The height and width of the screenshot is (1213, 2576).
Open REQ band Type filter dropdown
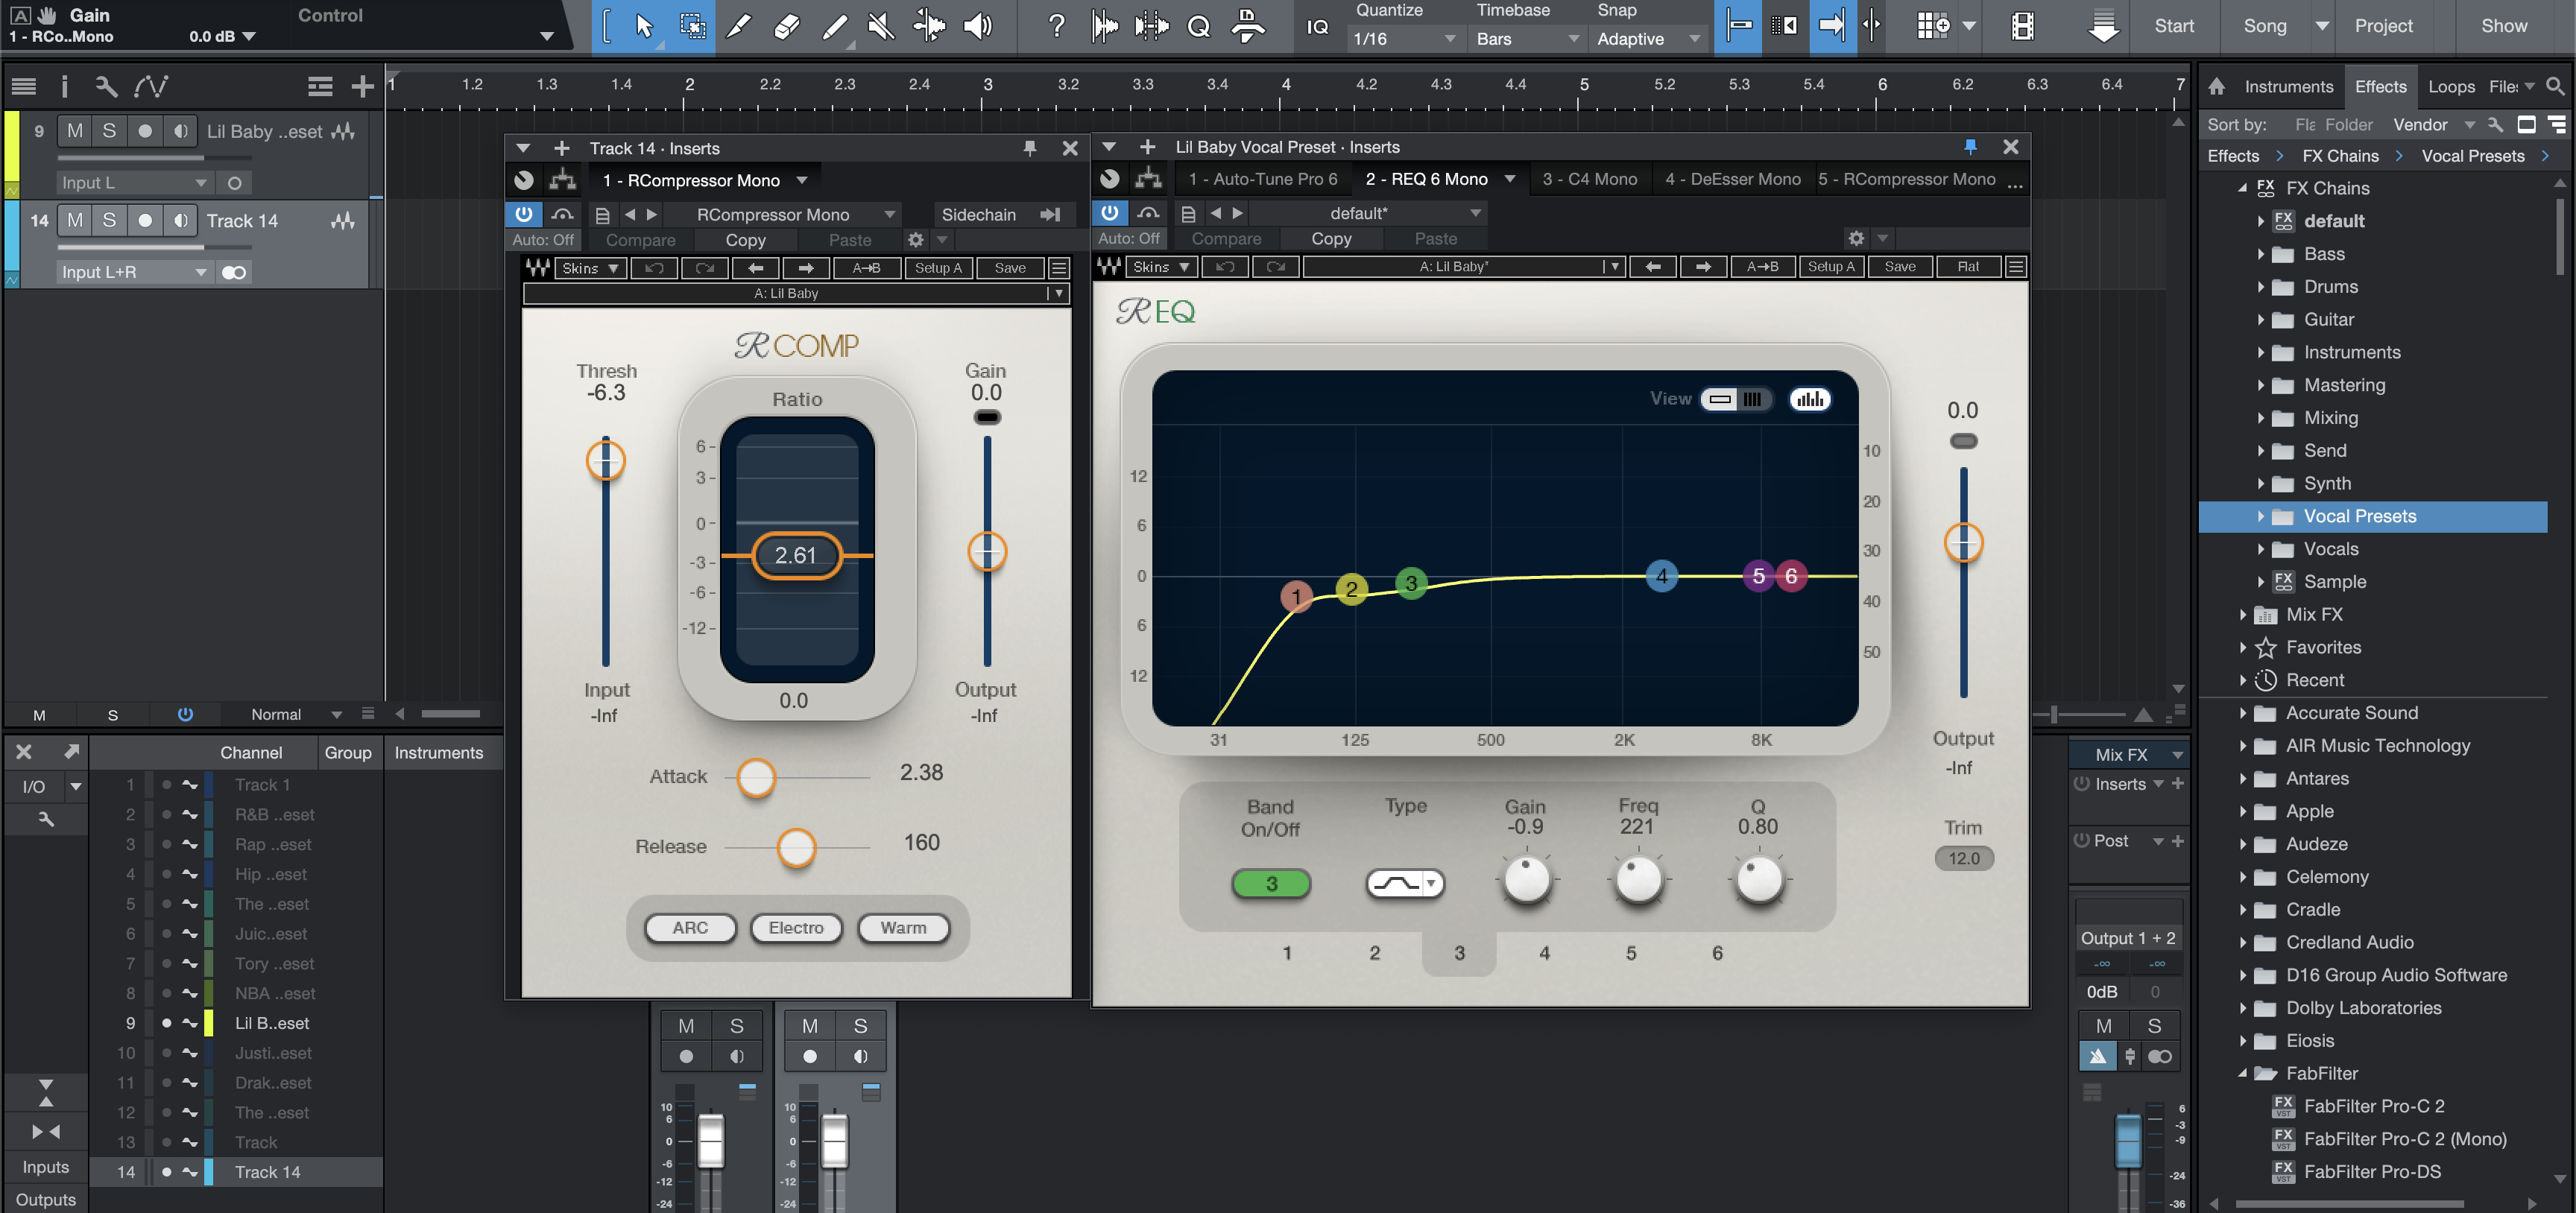tap(1405, 883)
